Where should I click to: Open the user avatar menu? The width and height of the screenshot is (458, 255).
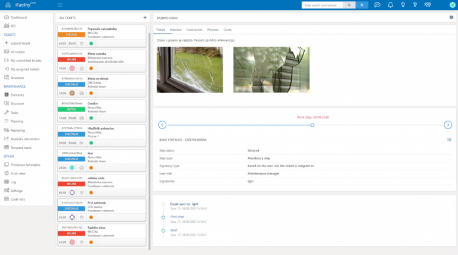click(x=452, y=5)
